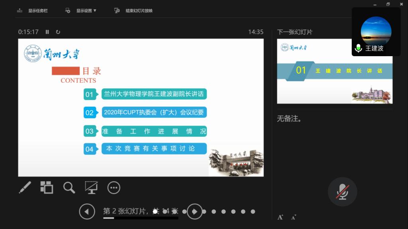This screenshot has height=229, width=408.
Task: Click the slide count text 第 2 张幻灯片
Action: point(125,211)
